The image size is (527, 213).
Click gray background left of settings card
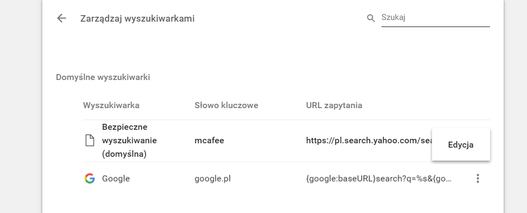(21, 106)
